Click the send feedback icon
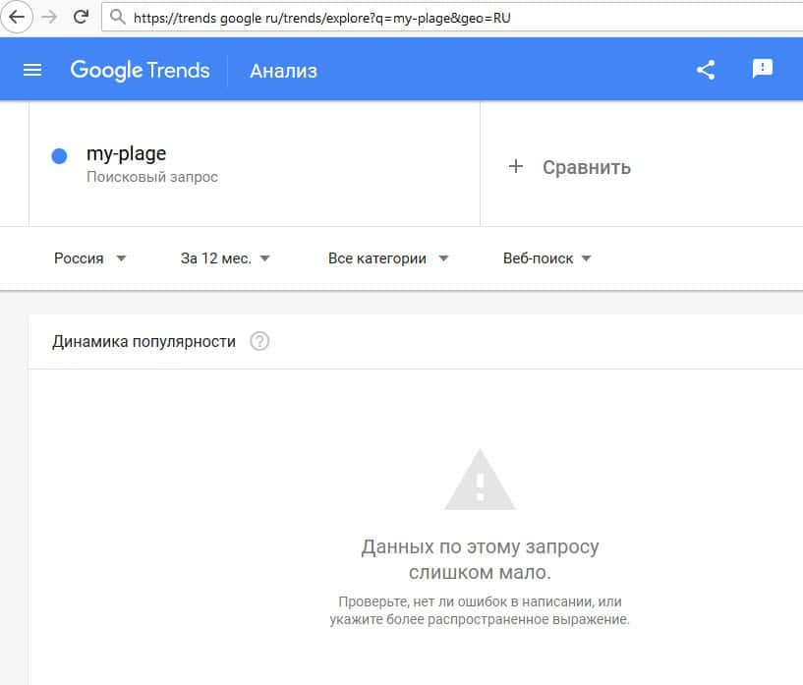The image size is (803, 685). pos(762,69)
